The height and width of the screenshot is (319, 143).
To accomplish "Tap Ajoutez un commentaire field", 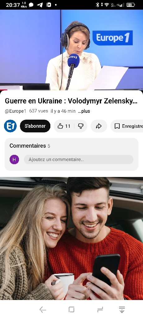I will [79, 159].
